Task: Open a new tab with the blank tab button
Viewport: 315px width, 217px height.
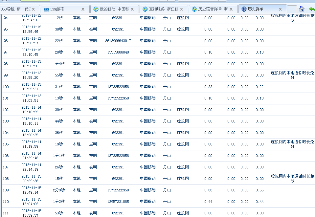Action: click(291, 9)
